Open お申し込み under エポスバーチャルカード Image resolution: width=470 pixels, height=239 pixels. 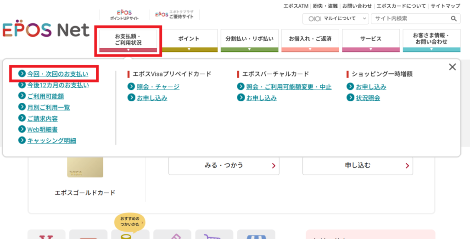pos(261,98)
